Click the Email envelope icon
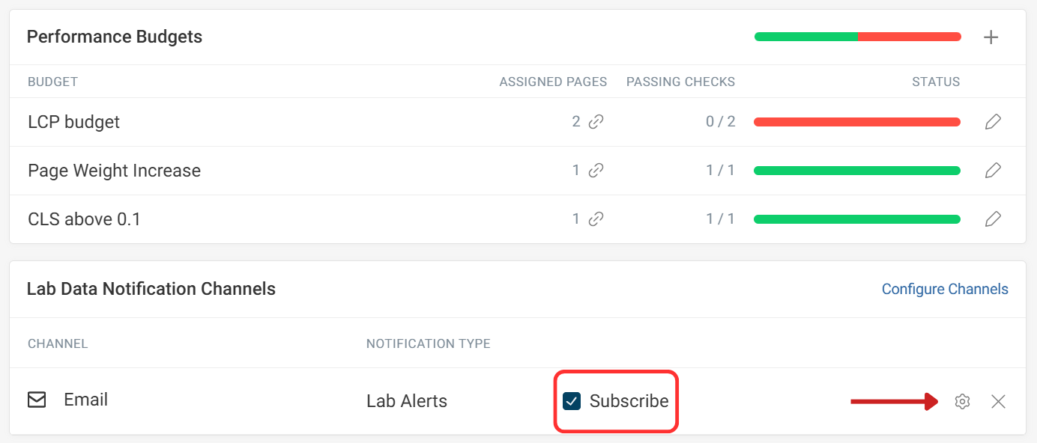 pyautogui.click(x=37, y=400)
